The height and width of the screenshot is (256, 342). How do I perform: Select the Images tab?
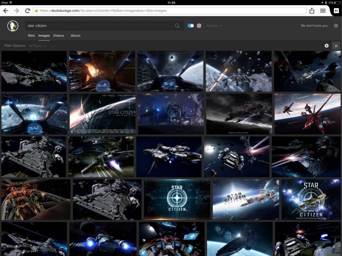(44, 35)
